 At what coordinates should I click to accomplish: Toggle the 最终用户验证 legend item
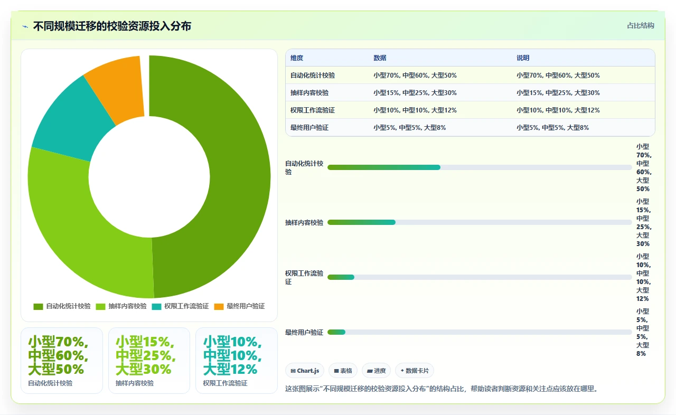click(x=239, y=306)
